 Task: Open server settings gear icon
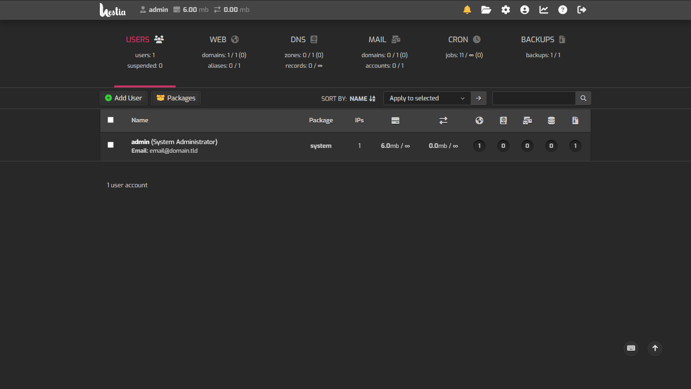point(506,10)
